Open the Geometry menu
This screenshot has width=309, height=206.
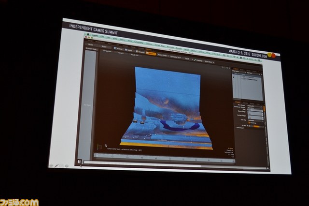139,42
